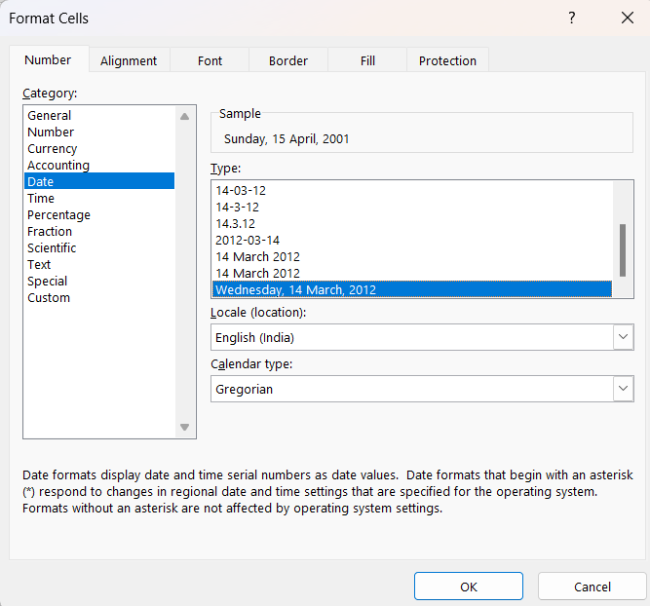Click the Help question mark icon
This screenshot has height=606, width=650.
pos(572,18)
